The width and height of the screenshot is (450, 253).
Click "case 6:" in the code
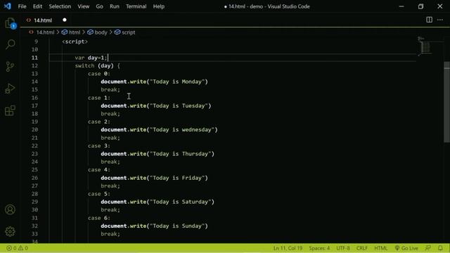click(99, 218)
